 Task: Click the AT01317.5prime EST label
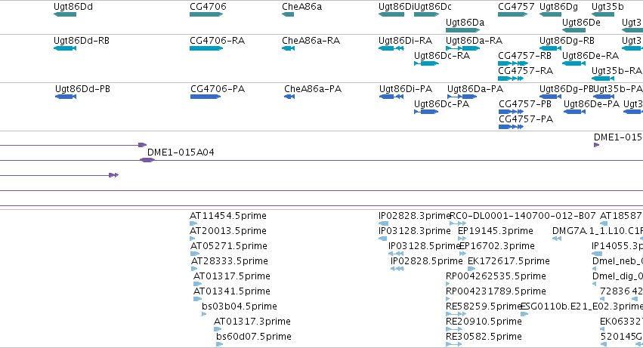pos(232,277)
